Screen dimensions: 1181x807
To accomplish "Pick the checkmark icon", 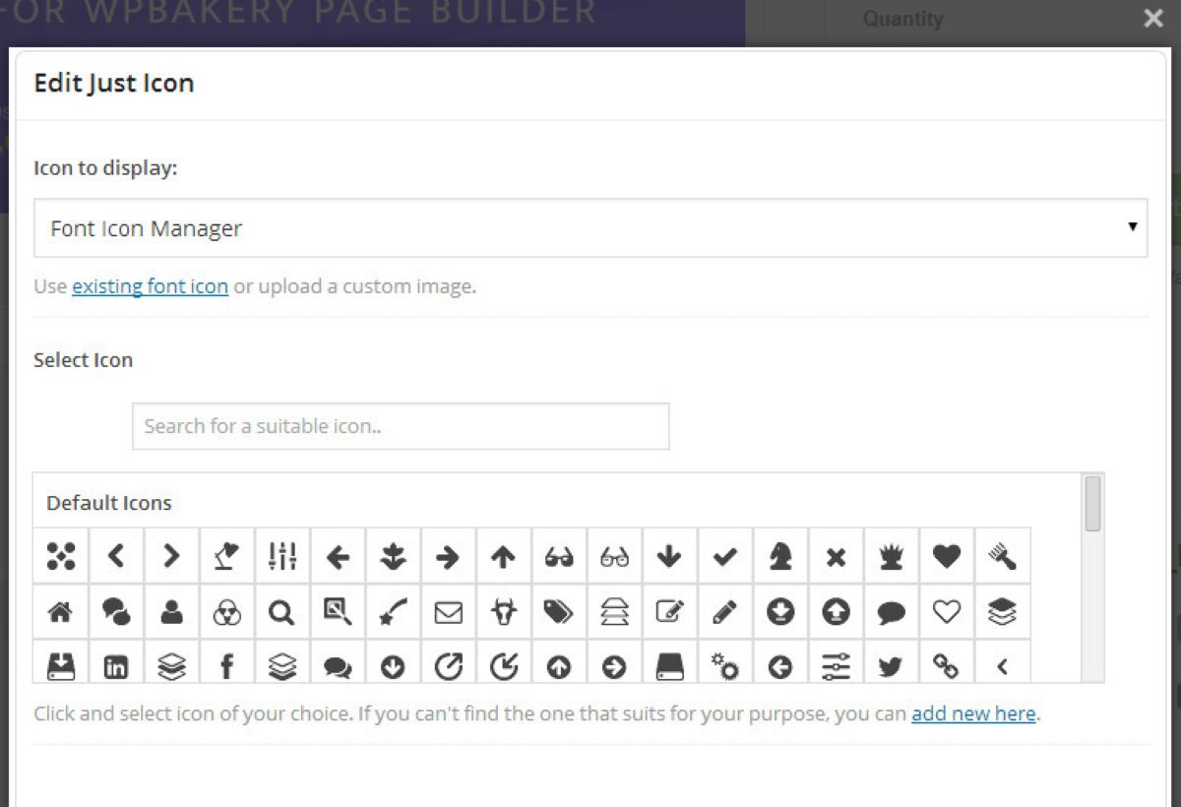I will click(x=724, y=557).
